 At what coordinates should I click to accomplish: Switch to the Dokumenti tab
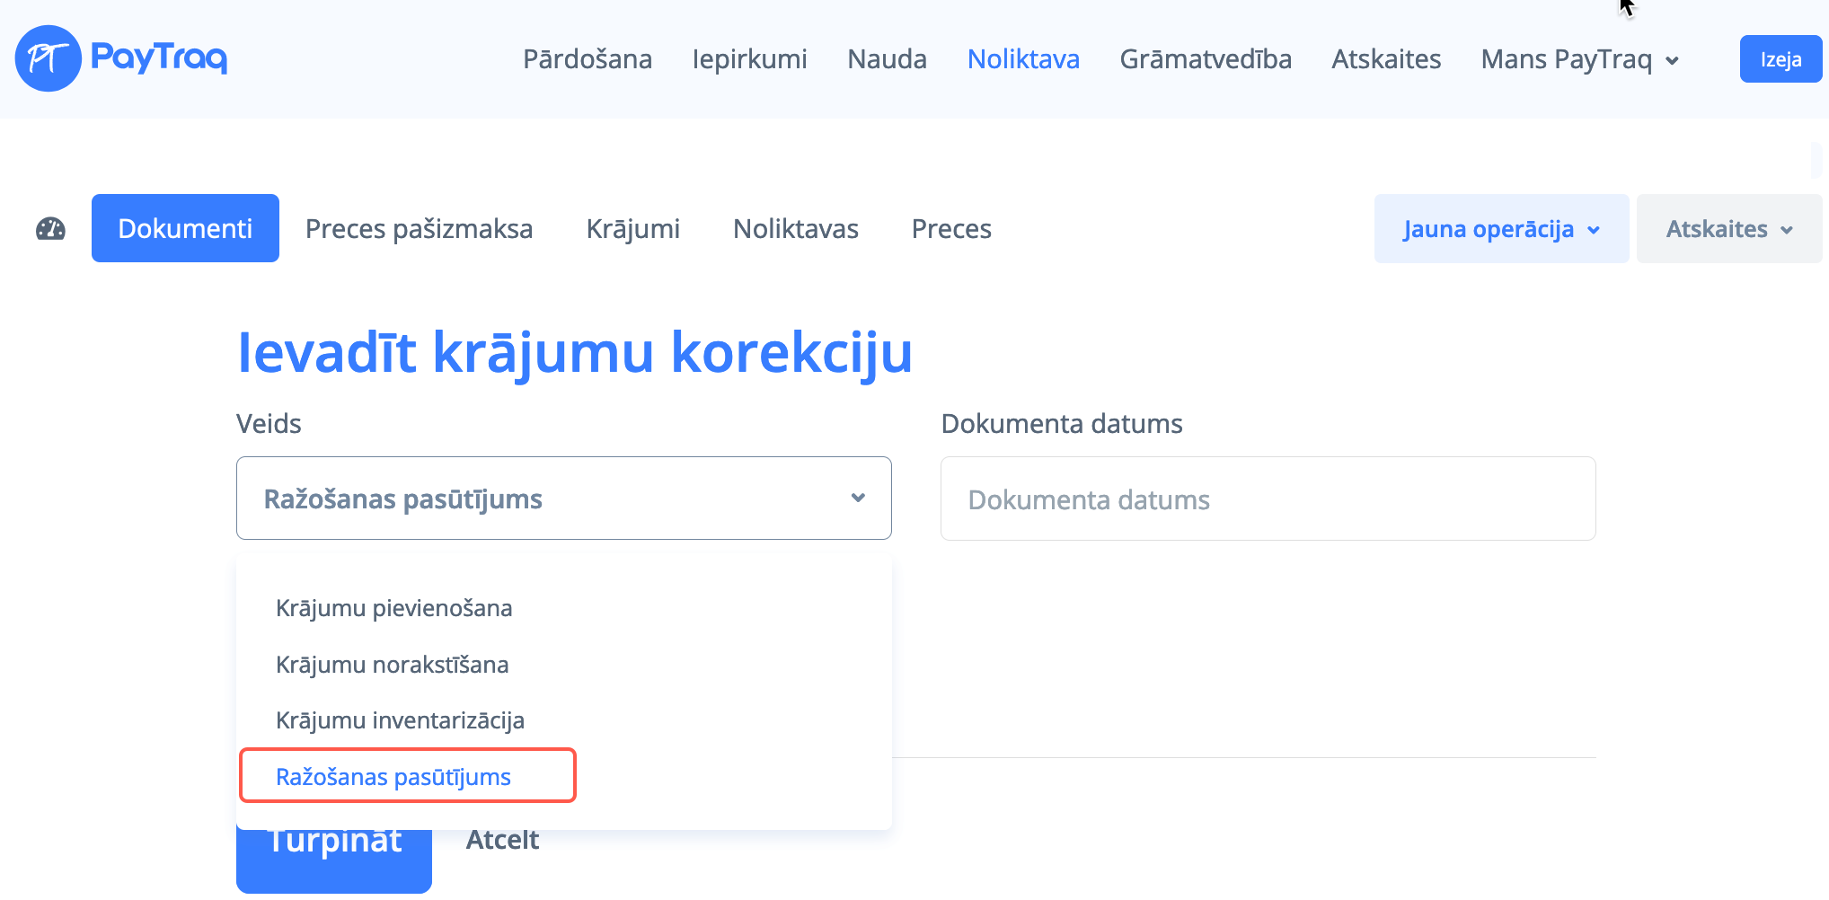tap(185, 228)
